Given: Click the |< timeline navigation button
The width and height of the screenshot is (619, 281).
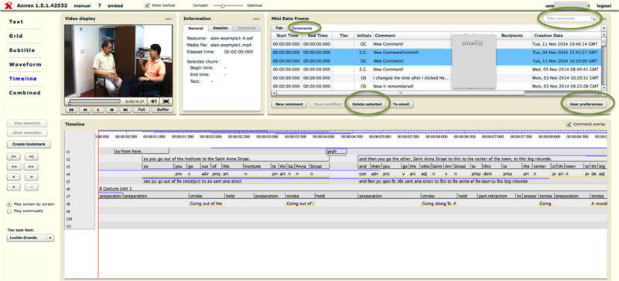Looking at the screenshot, I should (13, 157).
